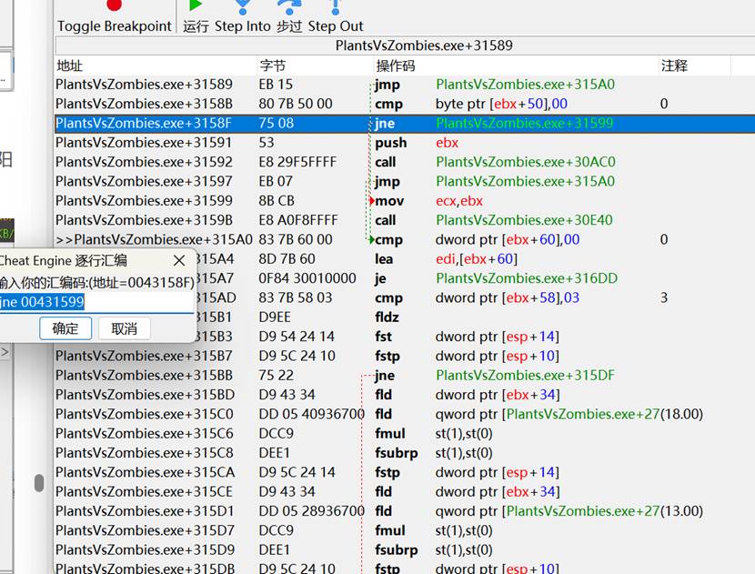The image size is (755, 574).
Task: Select the fmul row at PlantsVsZombies.exe+315D7
Action: pos(405,530)
